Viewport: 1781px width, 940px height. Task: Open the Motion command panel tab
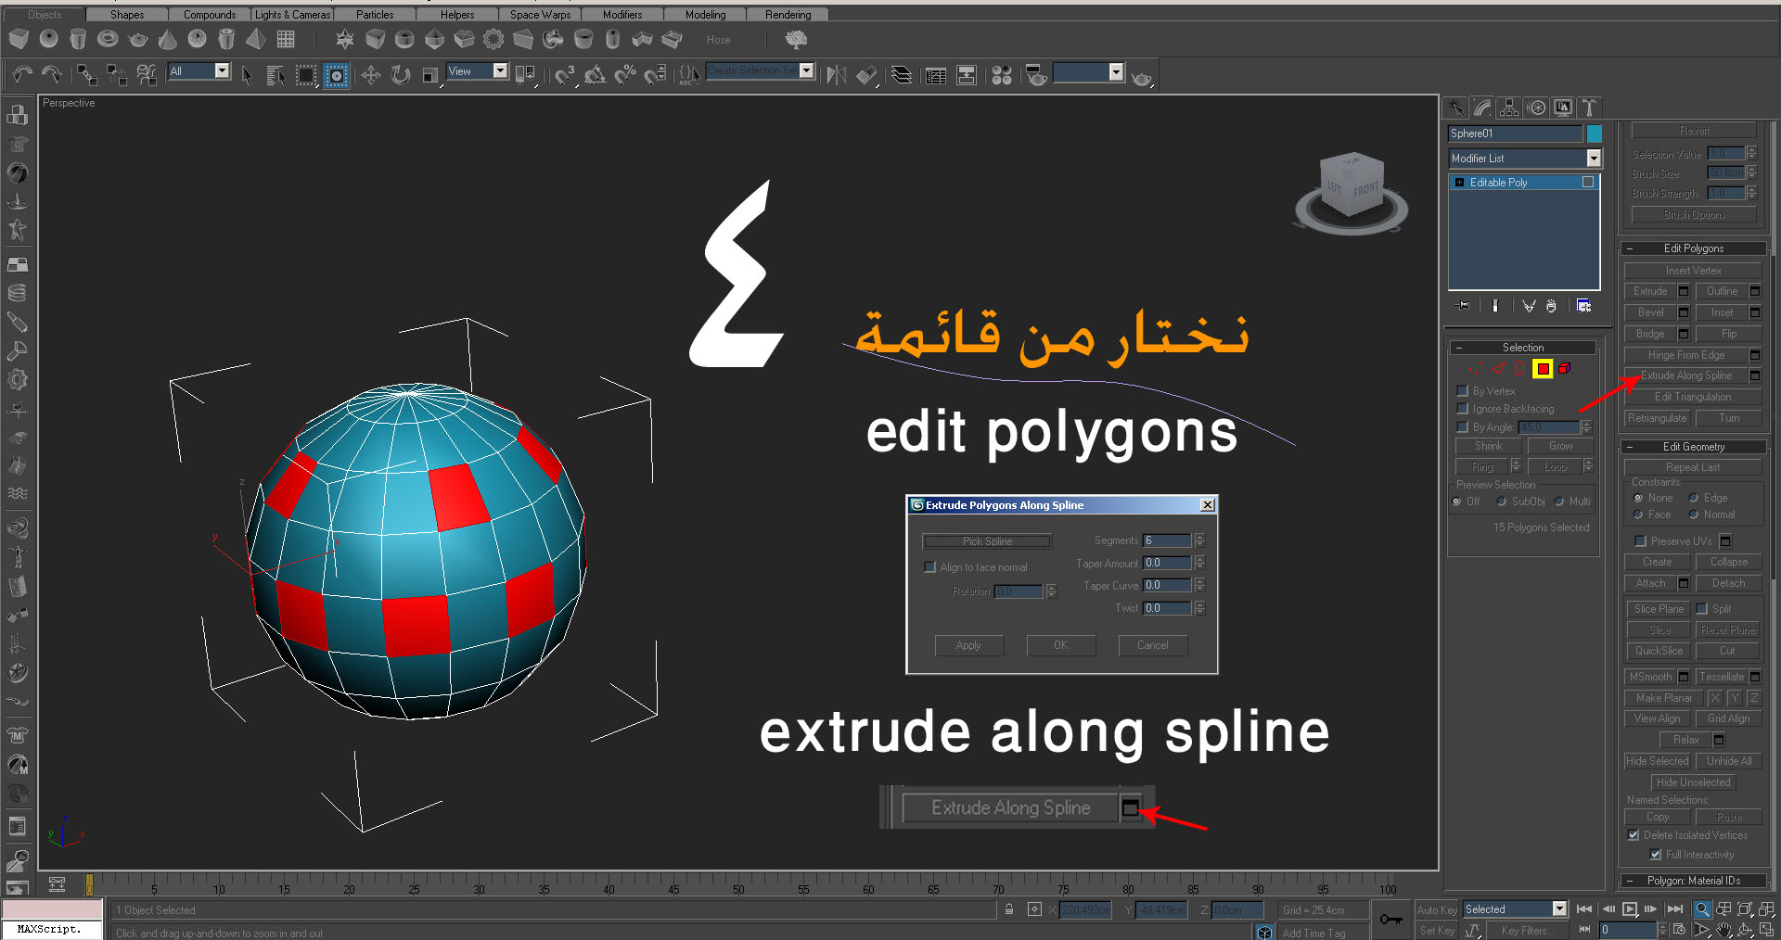pyautogui.click(x=1536, y=108)
